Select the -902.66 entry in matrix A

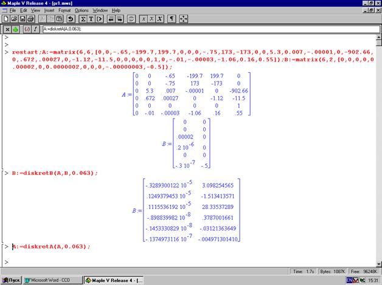tap(238, 91)
